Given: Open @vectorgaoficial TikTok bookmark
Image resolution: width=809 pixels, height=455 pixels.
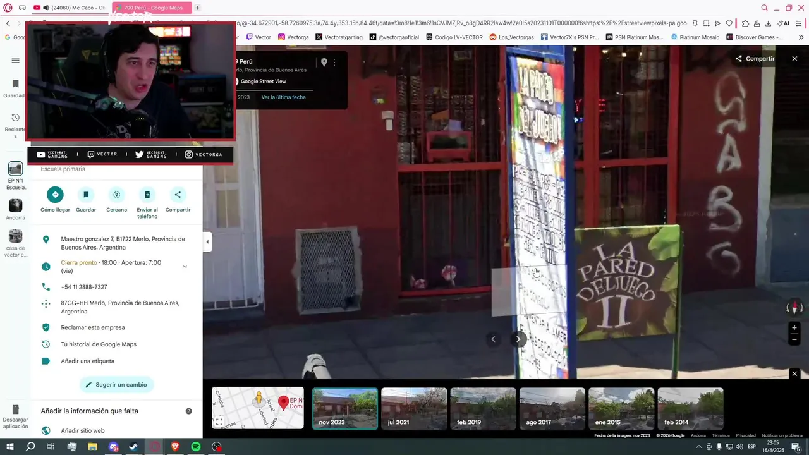Looking at the screenshot, I should click(x=394, y=37).
